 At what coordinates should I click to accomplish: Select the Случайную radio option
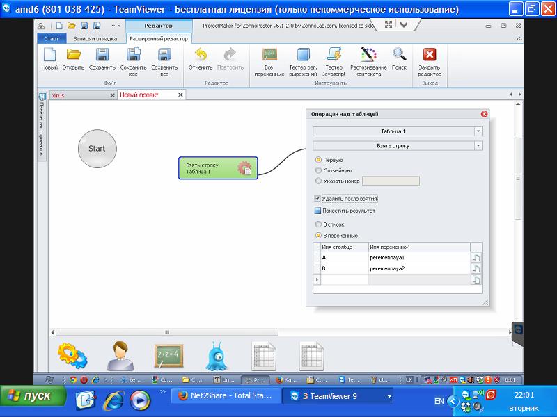[319, 170]
